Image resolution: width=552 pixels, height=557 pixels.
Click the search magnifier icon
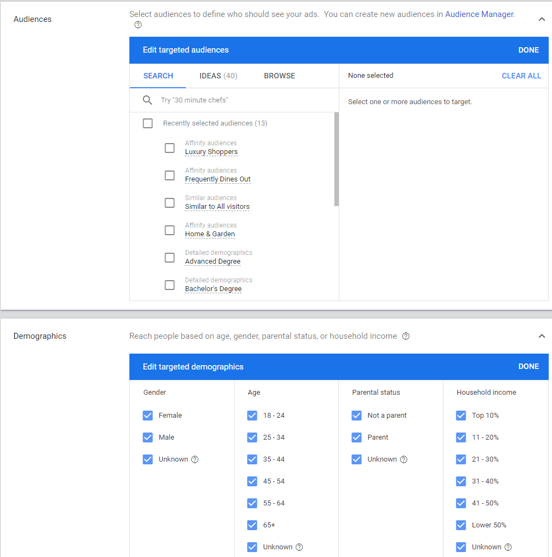click(147, 100)
